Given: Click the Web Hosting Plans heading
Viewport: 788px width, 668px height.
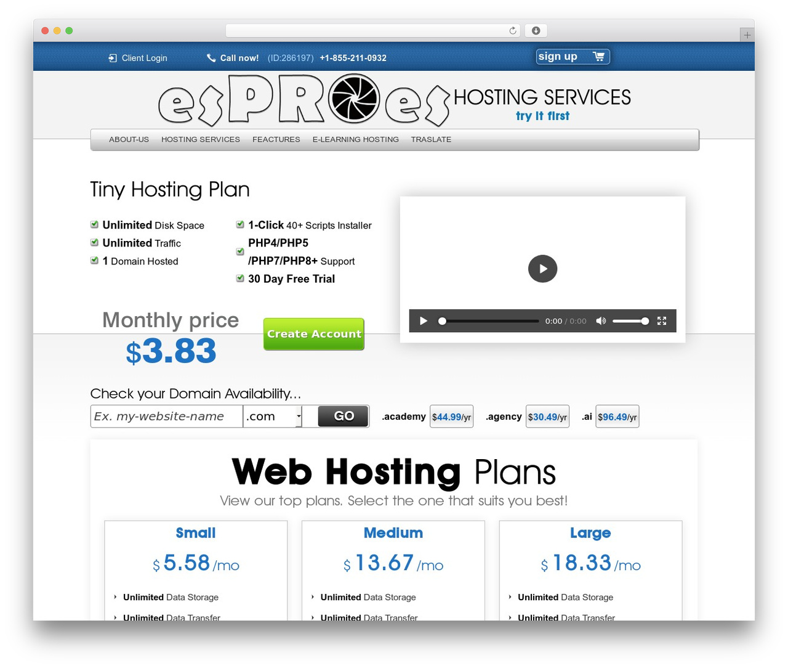Looking at the screenshot, I should [x=394, y=472].
